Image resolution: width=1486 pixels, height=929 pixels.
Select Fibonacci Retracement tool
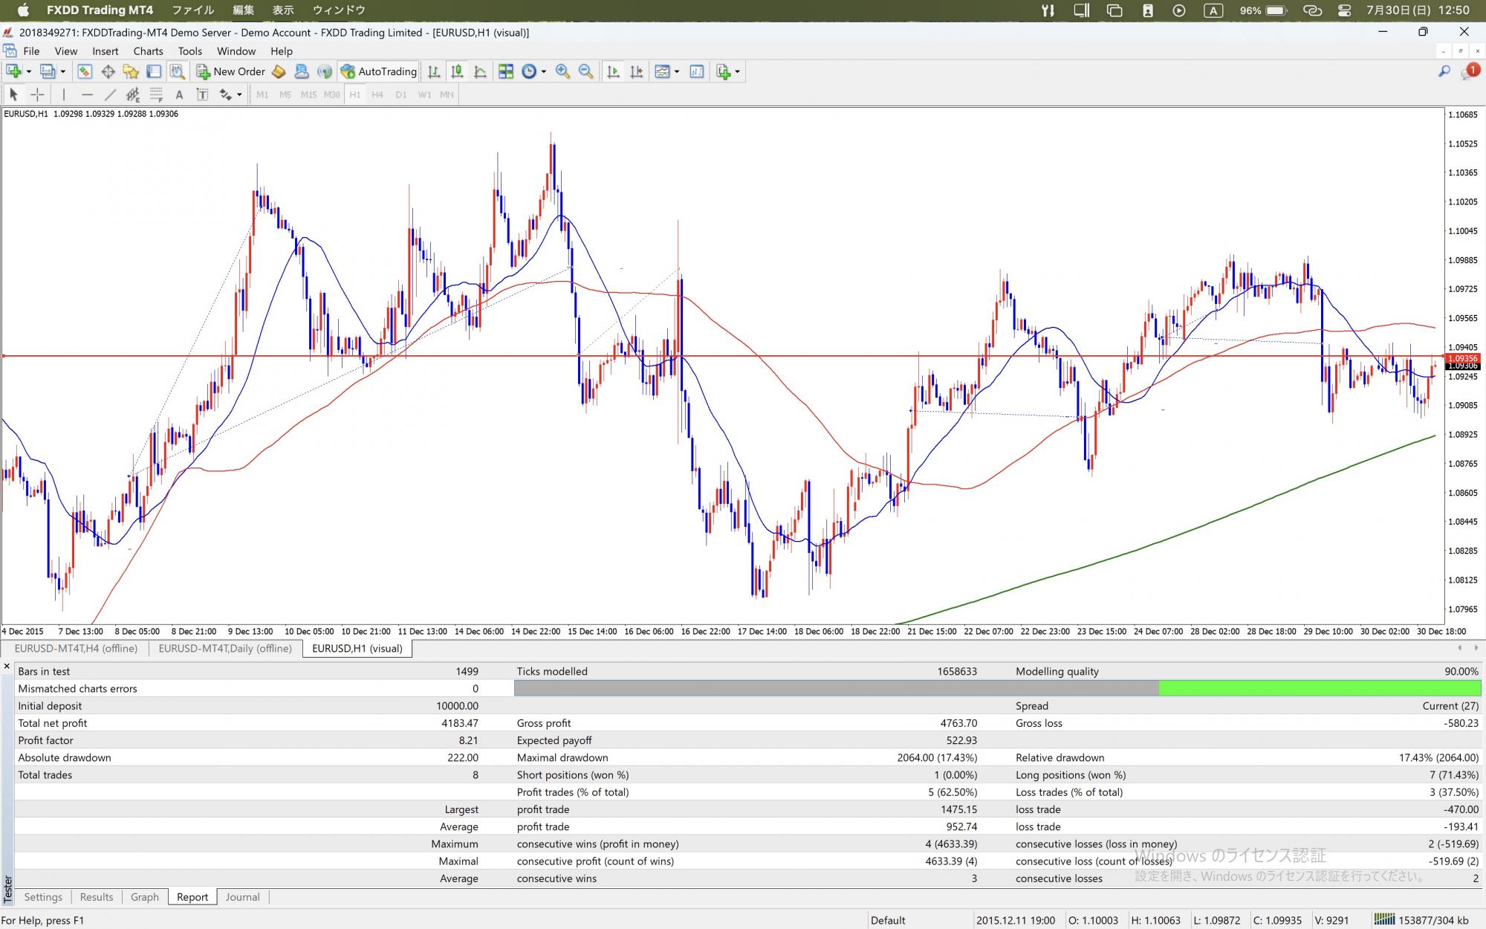click(x=156, y=94)
